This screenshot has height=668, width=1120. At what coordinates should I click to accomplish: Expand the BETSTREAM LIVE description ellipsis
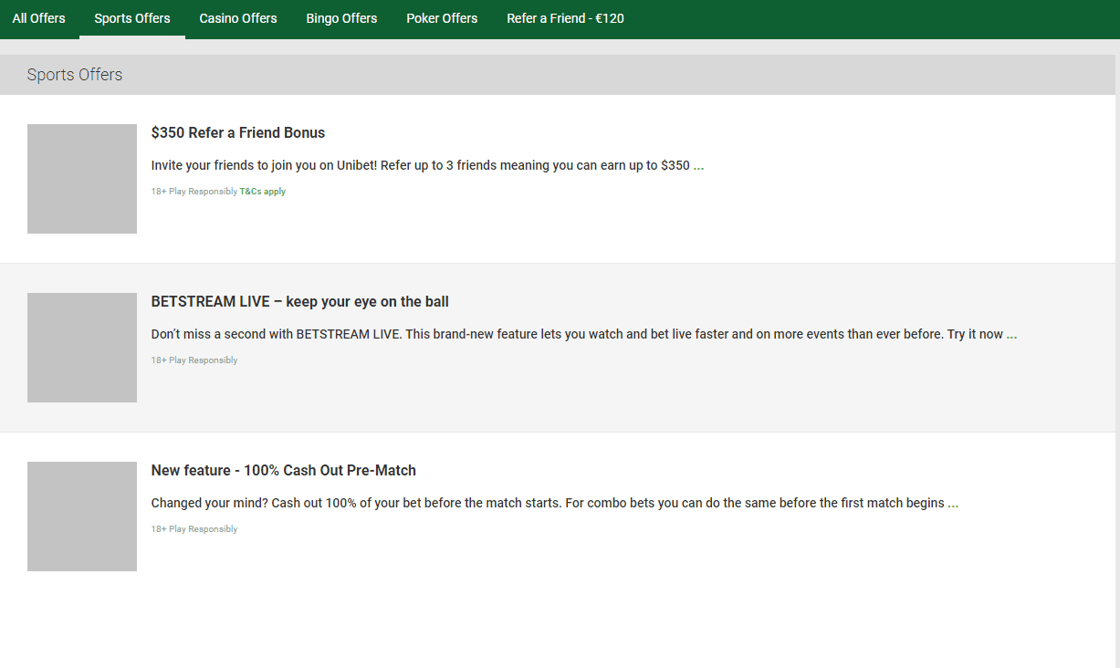(1012, 335)
